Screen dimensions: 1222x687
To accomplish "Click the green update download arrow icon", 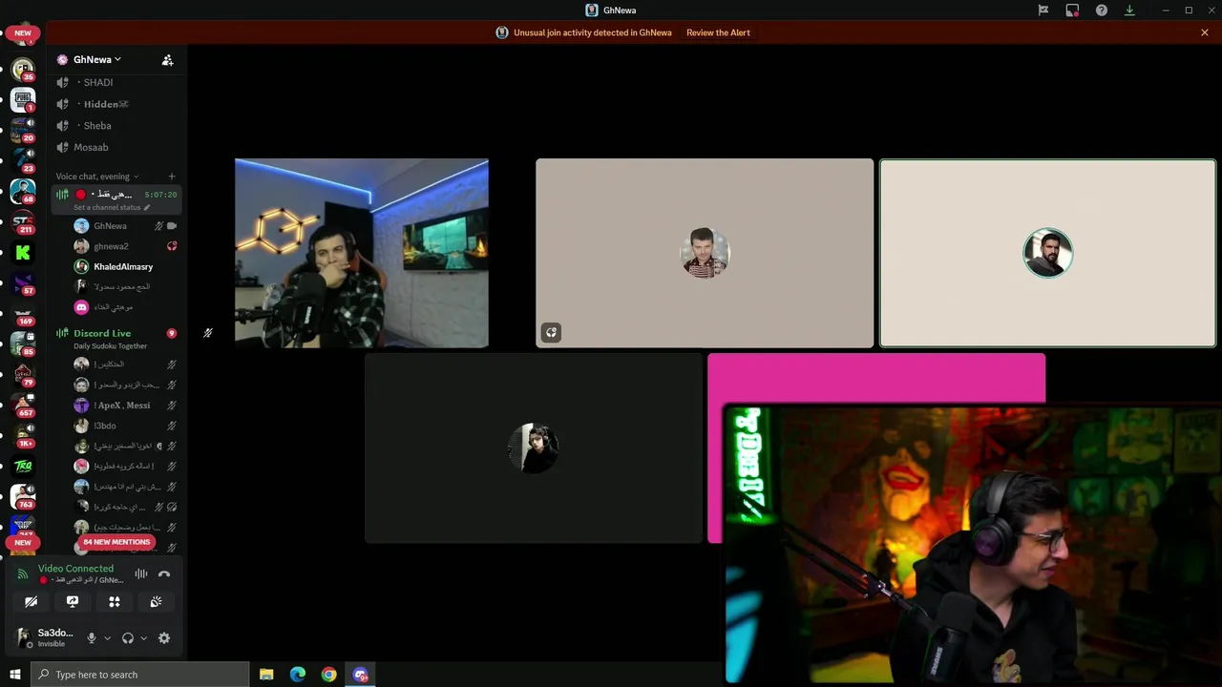I will point(1129,10).
